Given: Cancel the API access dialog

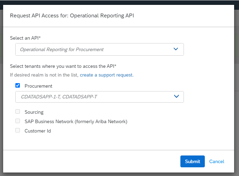Looking at the screenshot, I should tap(217, 161).
